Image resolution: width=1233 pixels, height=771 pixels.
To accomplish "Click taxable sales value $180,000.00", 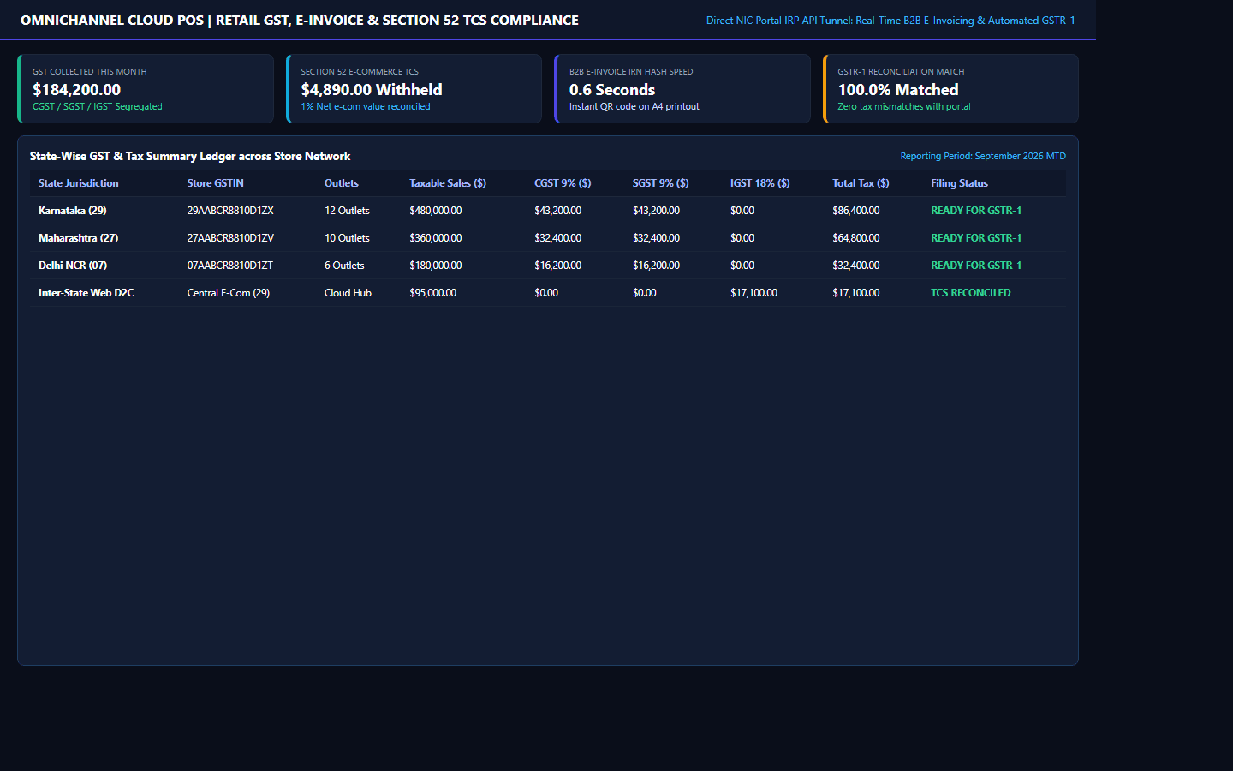I will (x=436, y=266).
